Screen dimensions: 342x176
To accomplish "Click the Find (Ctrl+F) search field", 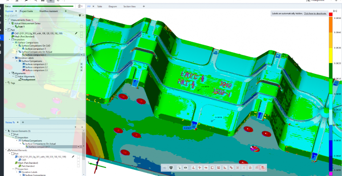I will [39, 16].
